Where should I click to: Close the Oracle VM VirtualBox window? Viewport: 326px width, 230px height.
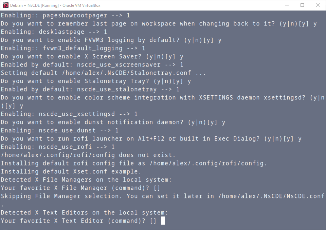tap(318, 5)
